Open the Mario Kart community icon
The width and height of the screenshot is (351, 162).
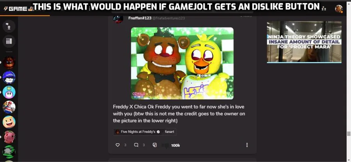click(x=9, y=107)
